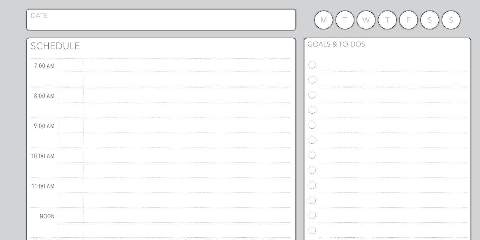Select the 7:00 AM schedule row
480x240 pixels.
(x=160, y=66)
